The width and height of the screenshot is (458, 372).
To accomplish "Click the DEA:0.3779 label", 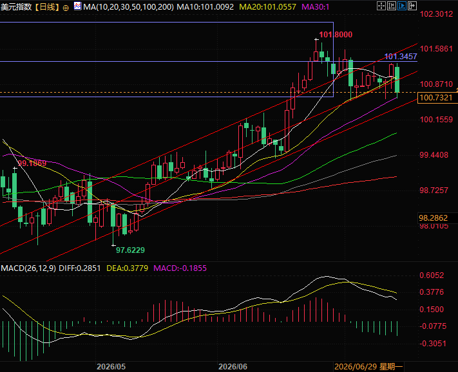I will click(127, 268).
